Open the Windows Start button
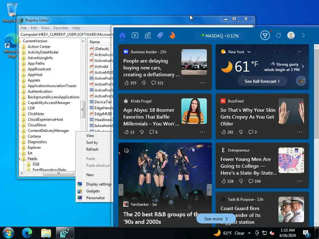This screenshot has width=319, height=239. [x=8, y=233]
